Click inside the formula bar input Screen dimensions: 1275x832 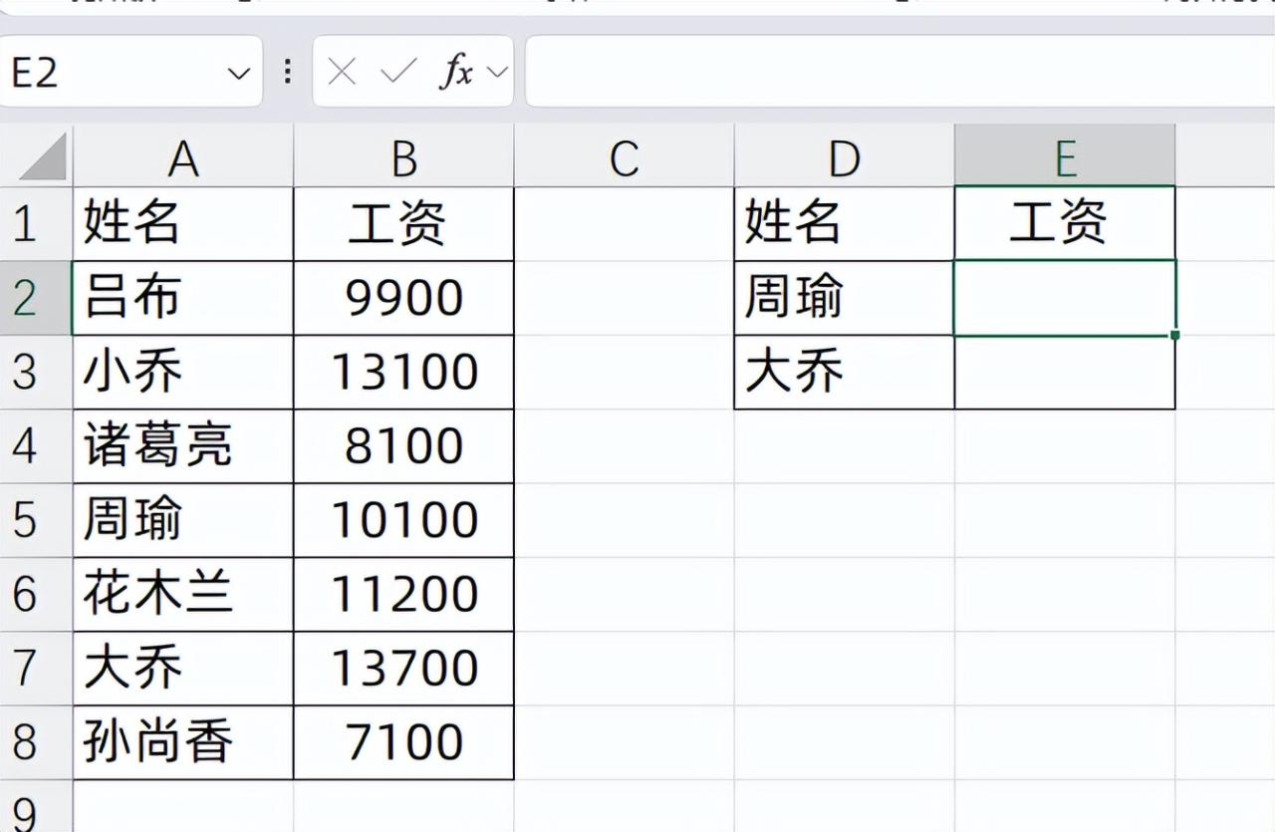point(899,71)
